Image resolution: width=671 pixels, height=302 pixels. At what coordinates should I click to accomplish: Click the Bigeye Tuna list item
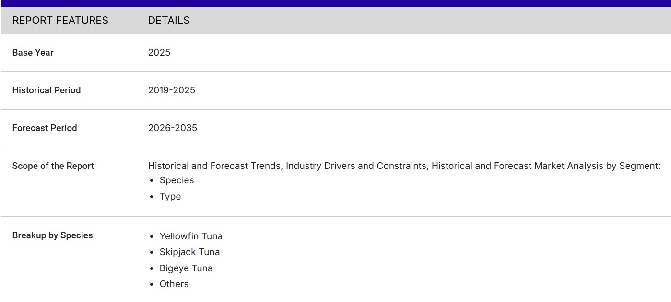186,268
